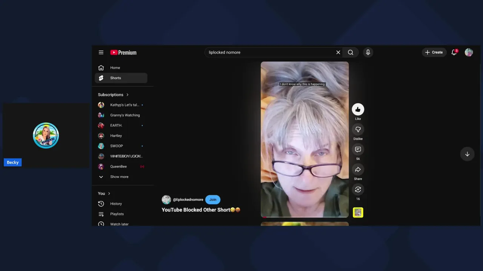The width and height of the screenshot is (483, 271).
Task: Open the YouTube hamburger guide menu
Action: tap(101, 52)
